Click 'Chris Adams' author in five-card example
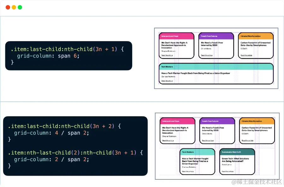Screen dimensions: 284x187 [207, 134]
